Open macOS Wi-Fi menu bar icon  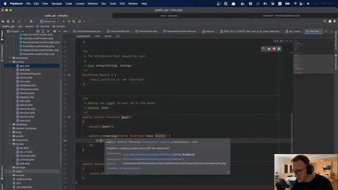pos(295,4)
